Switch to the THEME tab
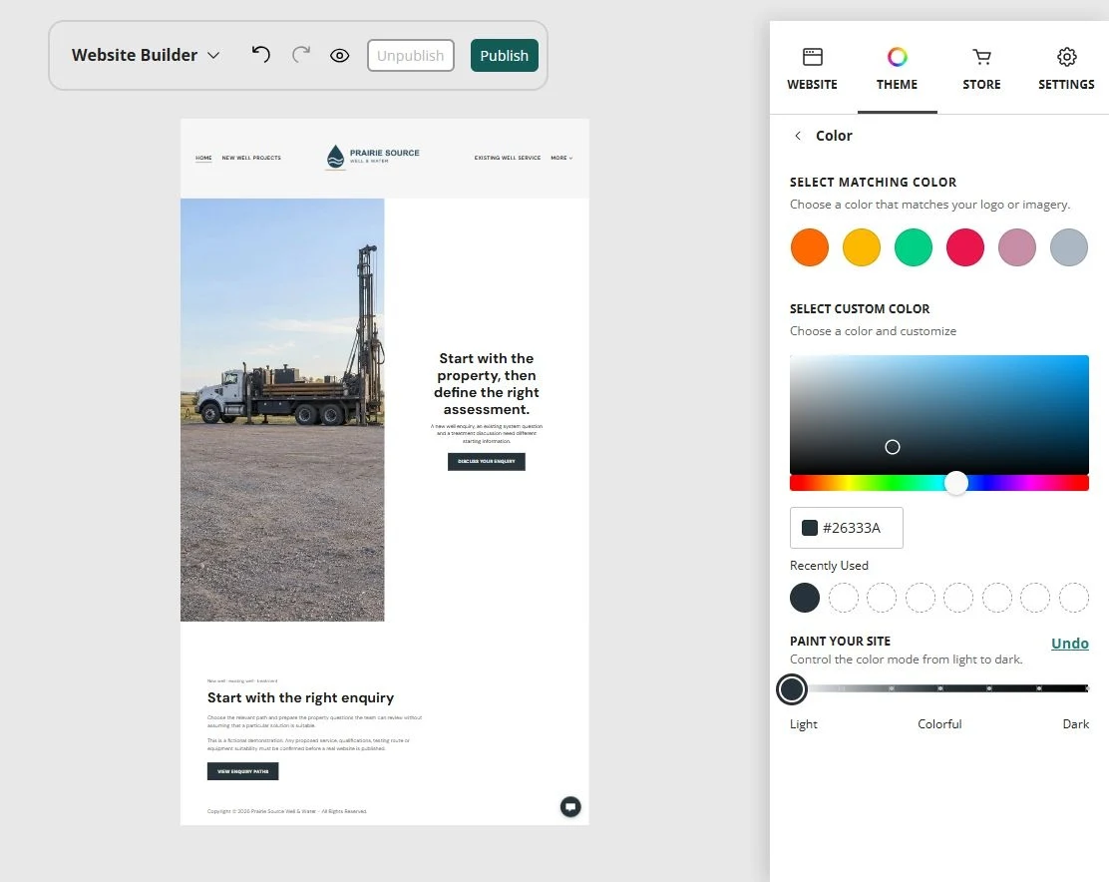The width and height of the screenshot is (1109, 882). (x=897, y=69)
